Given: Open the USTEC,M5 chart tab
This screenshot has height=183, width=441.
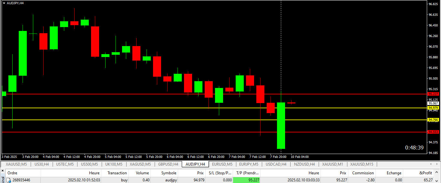Looking at the screenshot, I should 65,164.
